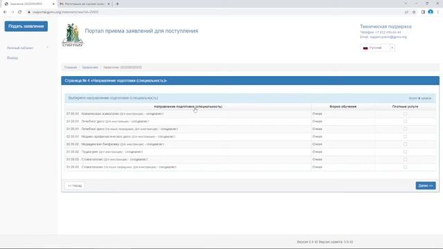Click the support email address link
This screenshot has width=443, height=249.
pos(388,37)
